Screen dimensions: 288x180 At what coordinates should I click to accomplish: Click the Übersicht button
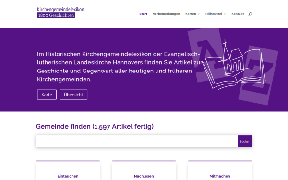click(73, 95)
